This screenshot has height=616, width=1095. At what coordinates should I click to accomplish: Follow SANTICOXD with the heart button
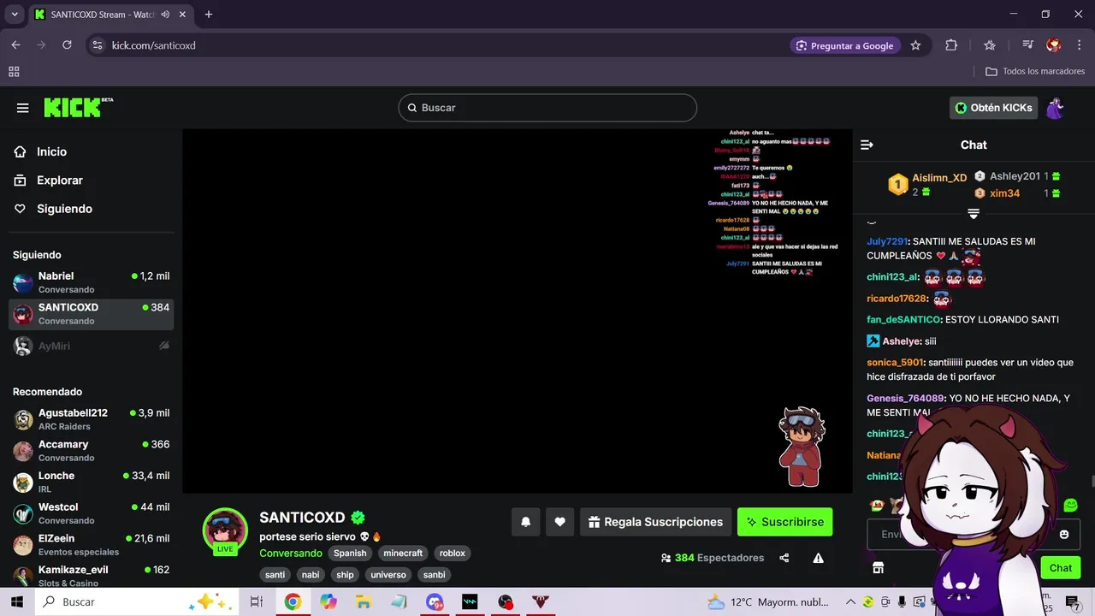click(x=559, y=522)
